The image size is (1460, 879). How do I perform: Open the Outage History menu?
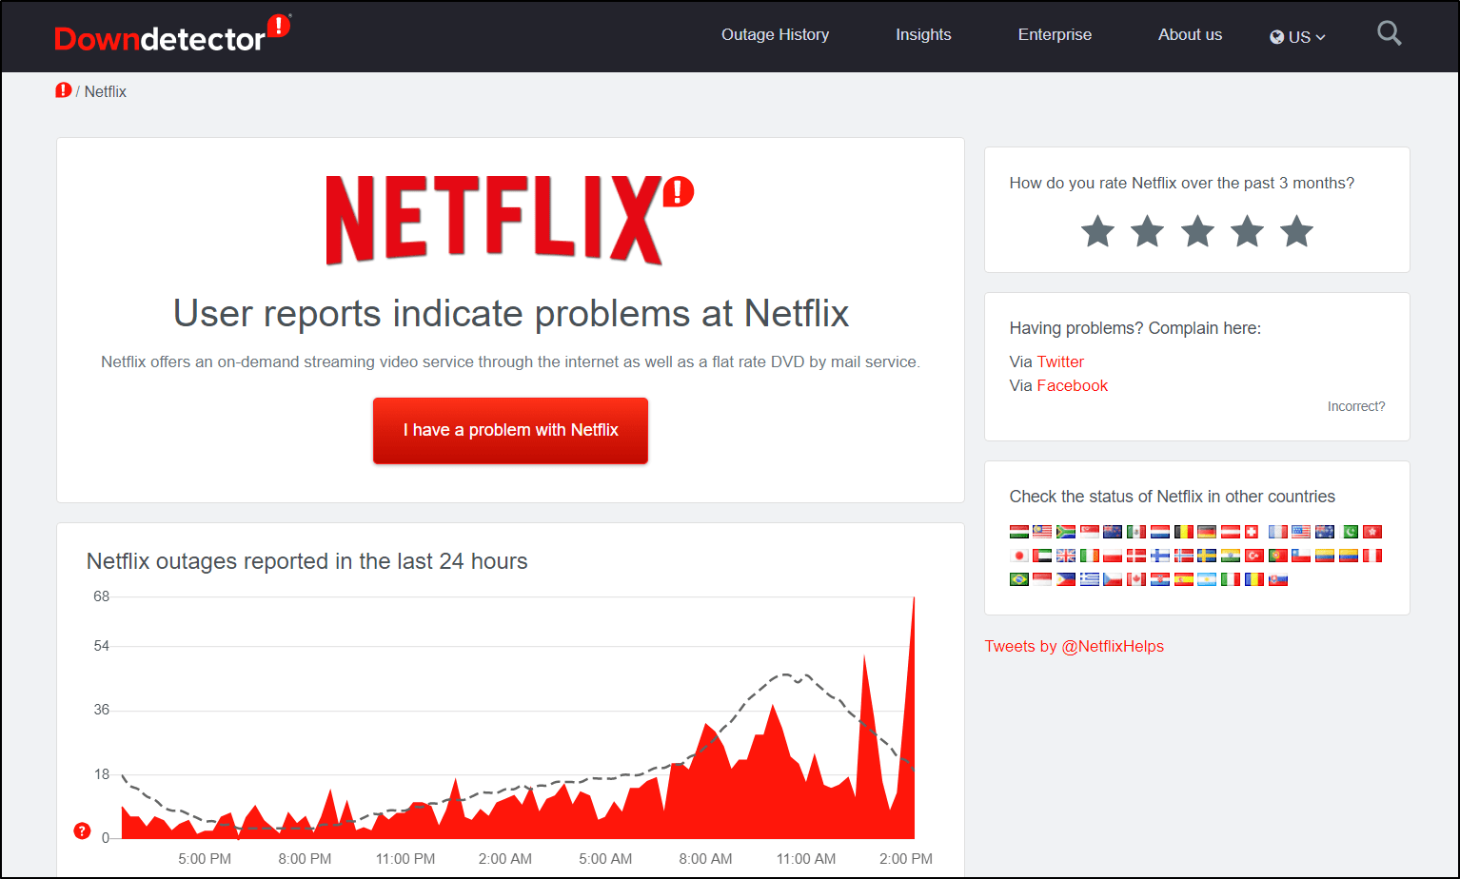coord(775,34)
